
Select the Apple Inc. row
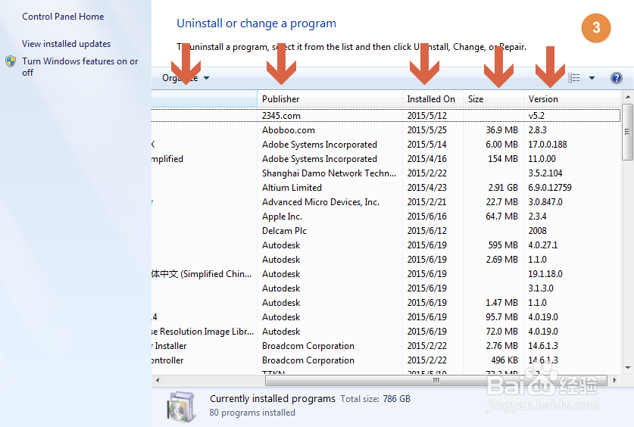tap(386, 217)
